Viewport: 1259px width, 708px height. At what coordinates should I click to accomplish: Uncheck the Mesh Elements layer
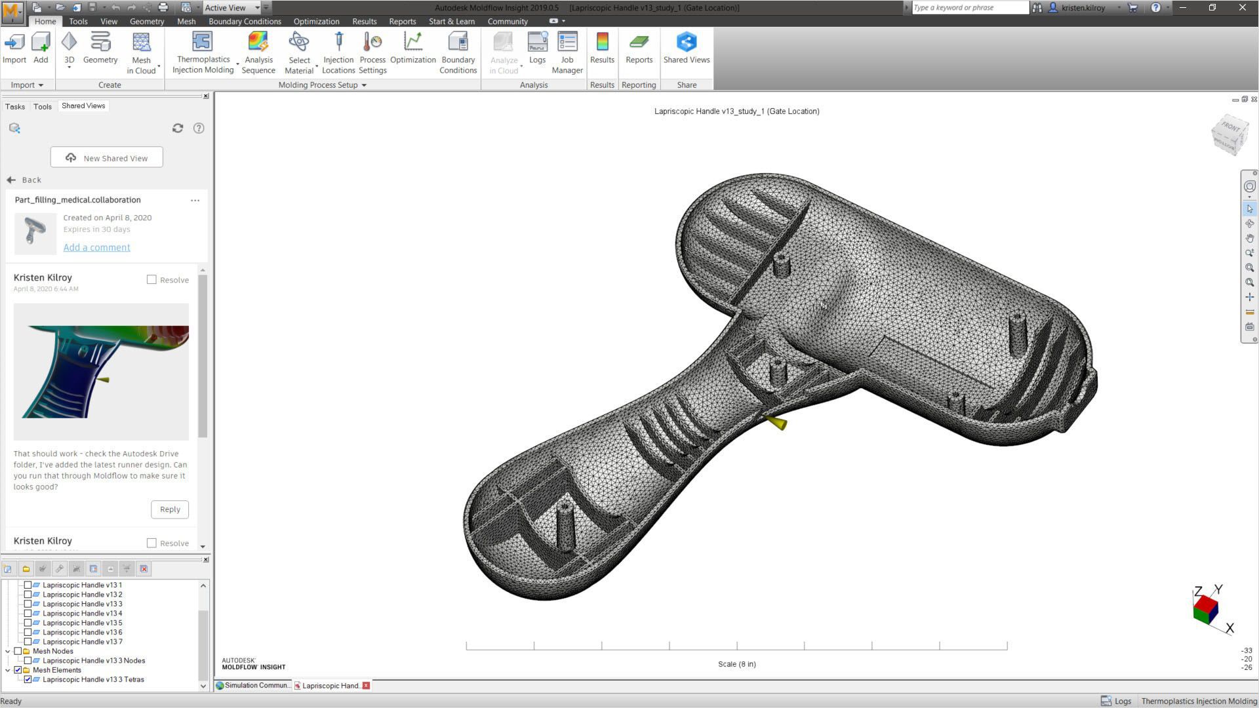(x=17, y=670)
